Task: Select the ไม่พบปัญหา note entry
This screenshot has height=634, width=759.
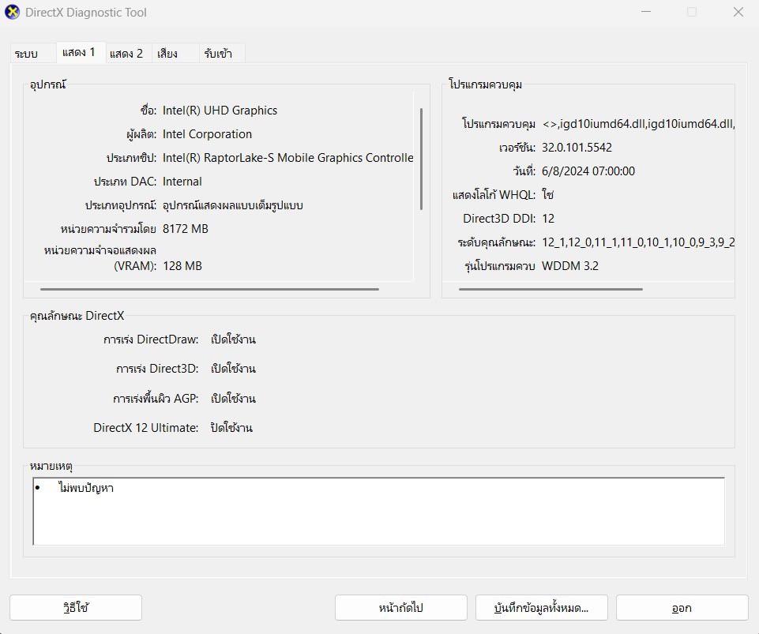Action: (87, 488)
